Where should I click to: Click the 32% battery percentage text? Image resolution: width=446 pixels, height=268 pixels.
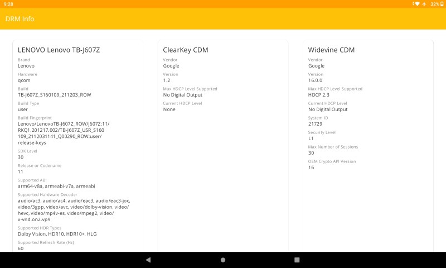[x=435, y=4]
